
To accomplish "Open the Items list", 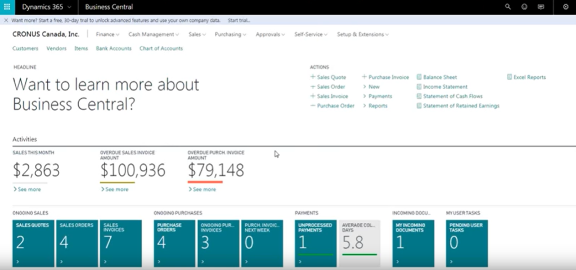I will tap(81, 48).
